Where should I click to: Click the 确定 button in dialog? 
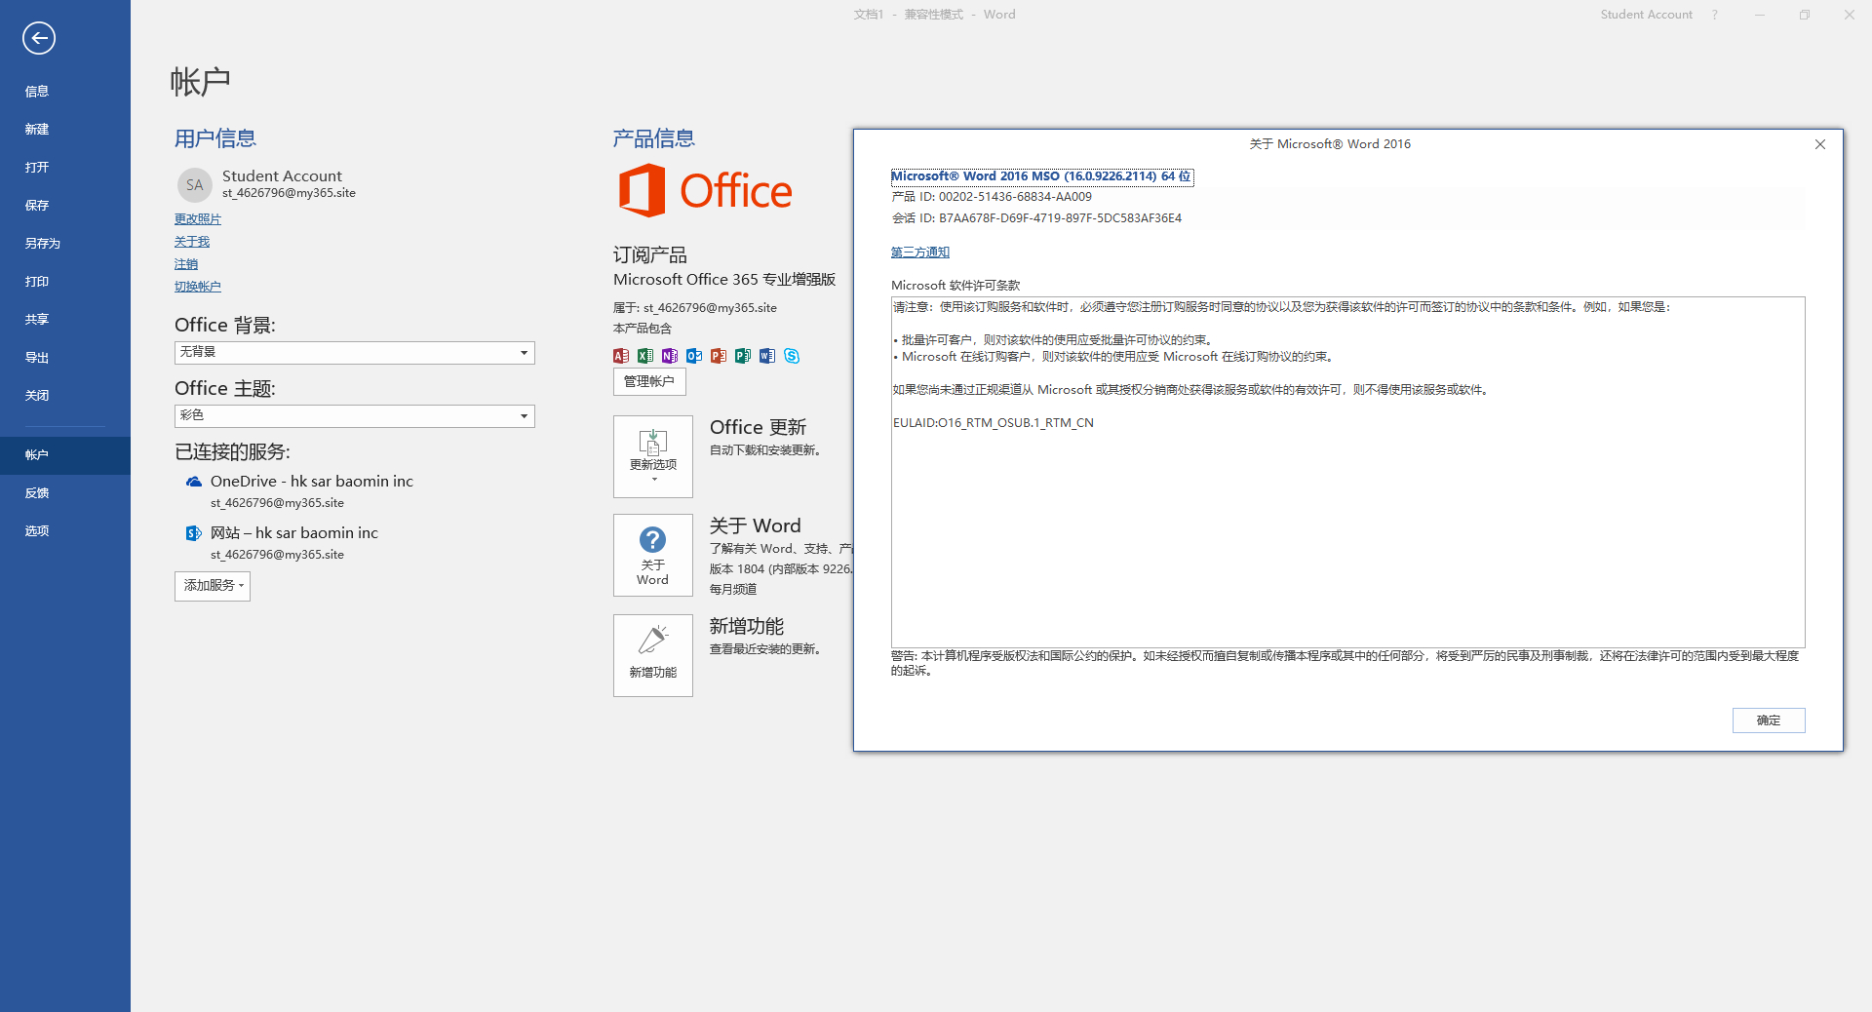tap(1769, 720)
